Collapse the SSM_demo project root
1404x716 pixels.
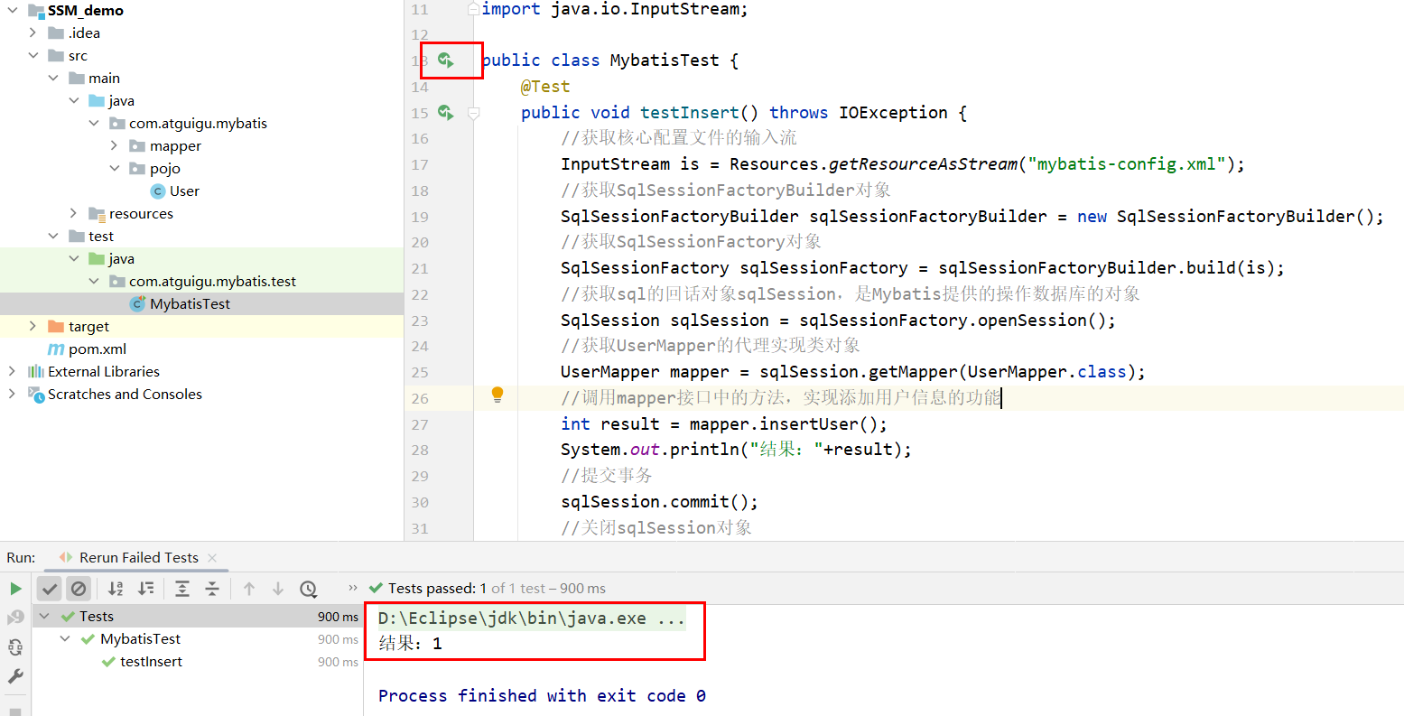[x=13, y=10]
